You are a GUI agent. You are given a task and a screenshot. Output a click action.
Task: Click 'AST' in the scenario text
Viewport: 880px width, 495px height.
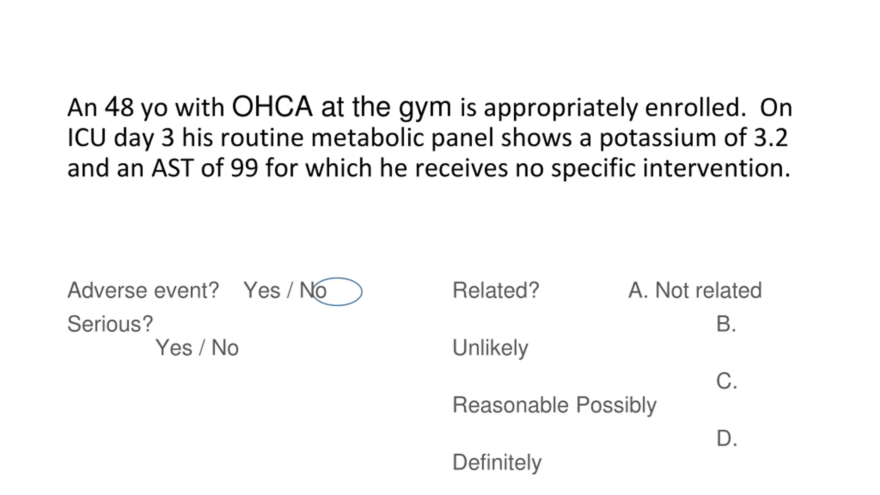click(173, 168)
